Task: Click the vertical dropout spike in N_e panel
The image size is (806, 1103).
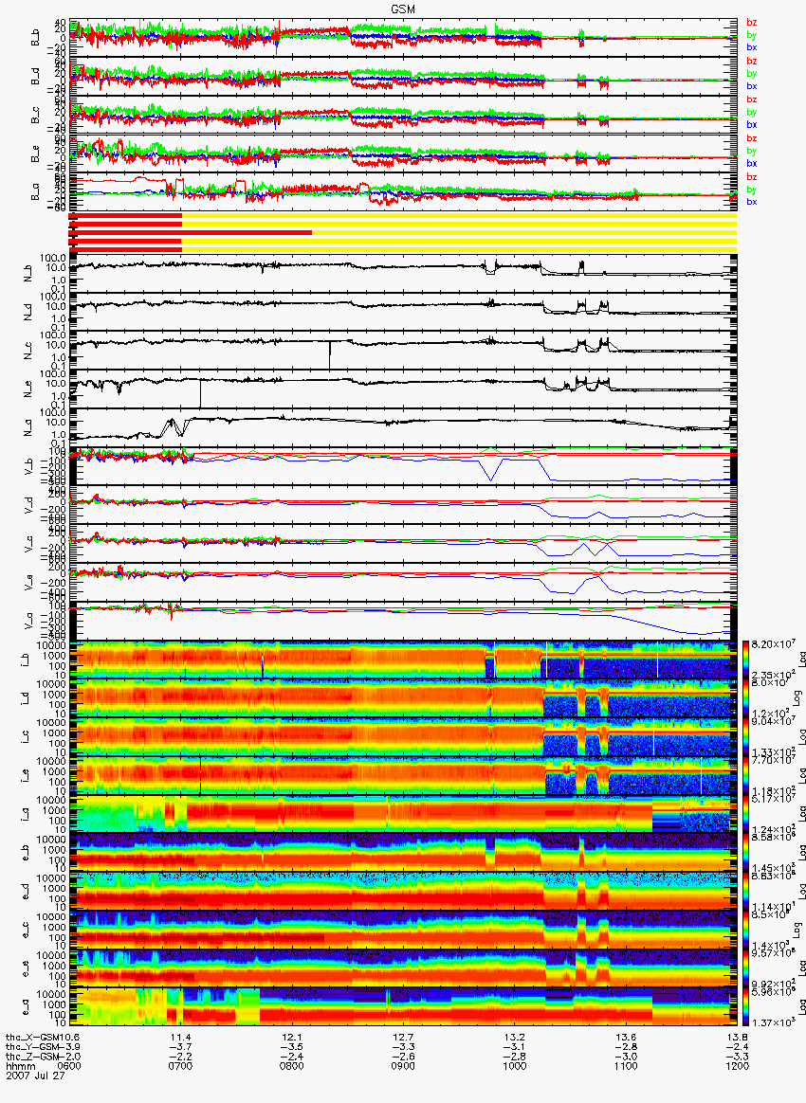Action: (200, 393)
